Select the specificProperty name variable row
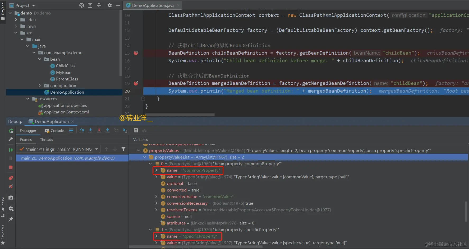The image size is (469, 249). 298,236
